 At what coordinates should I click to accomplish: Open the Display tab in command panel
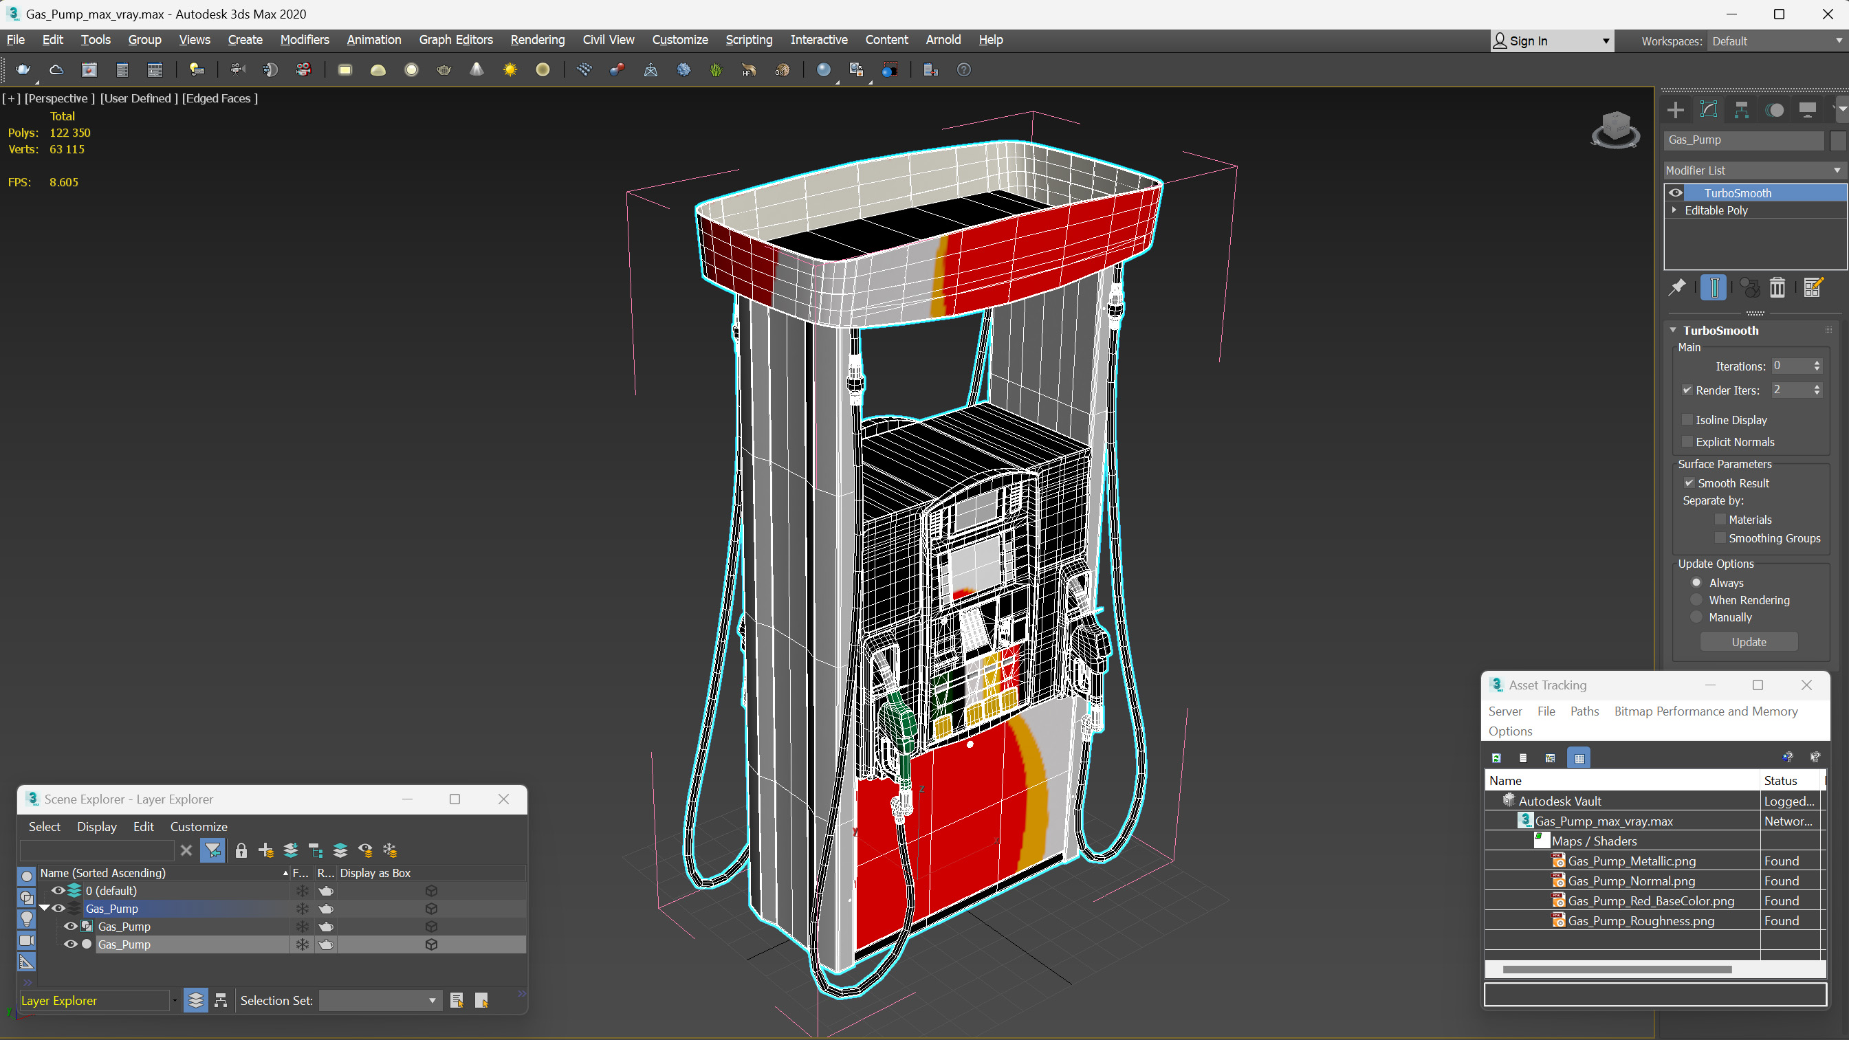1807,110
